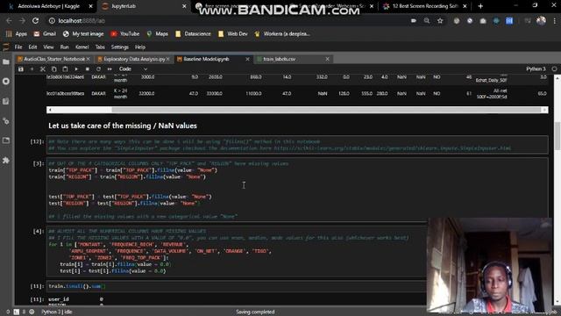This screenshot has width=561, height=316.
Task: Open the cell type Code dropdown
Action: coord(133,69)
